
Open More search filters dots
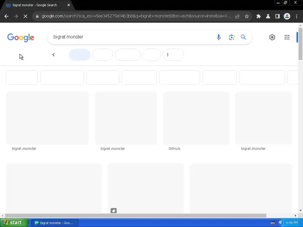pyautogui.click(x=168, y=55)
